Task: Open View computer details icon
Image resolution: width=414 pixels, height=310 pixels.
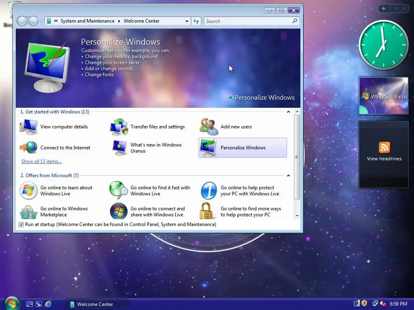Action: click(x=29, y=127)
